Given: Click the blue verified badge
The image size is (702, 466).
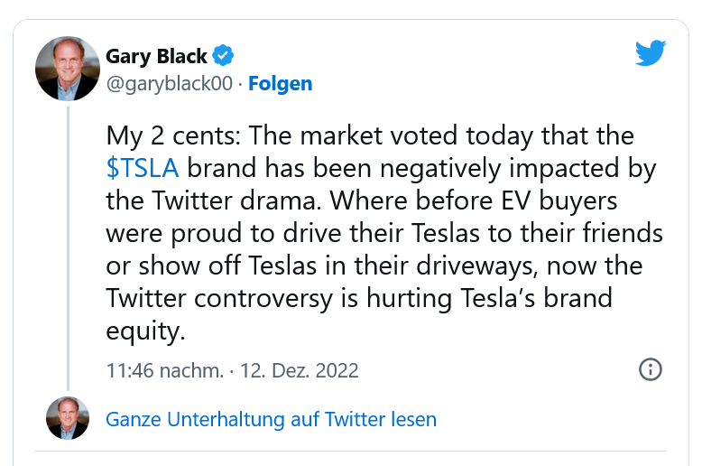Looking at the screenshot, I should click(x=223, y=56).
